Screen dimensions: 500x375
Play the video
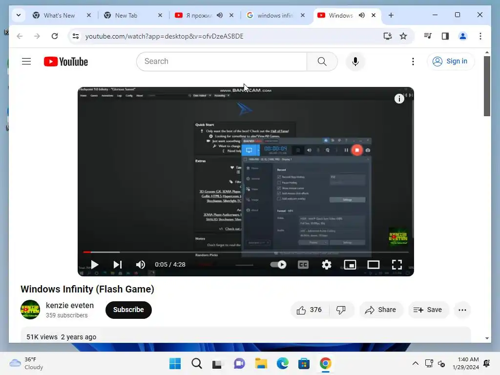94,264
